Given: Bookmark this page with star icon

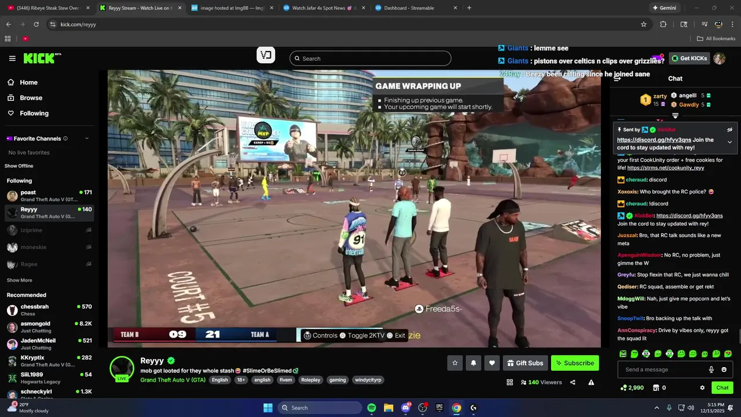Looking at the screenshot, I should [643, 24].
